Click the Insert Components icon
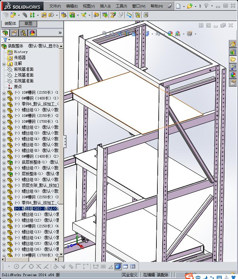The width and height of the screenshot is (238, 279). (x=13, y=15)
